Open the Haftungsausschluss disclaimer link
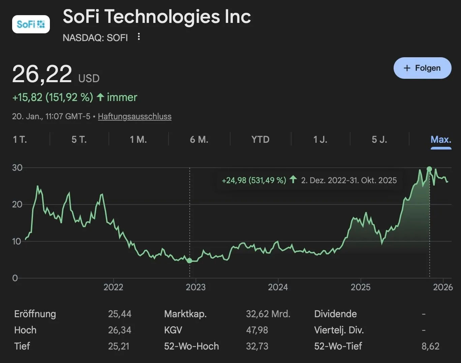 [134, 117]
